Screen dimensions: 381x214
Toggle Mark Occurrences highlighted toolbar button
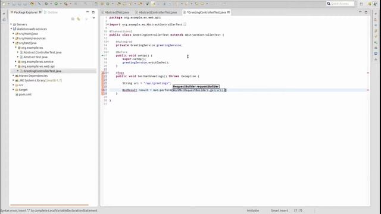pos(154,4)
